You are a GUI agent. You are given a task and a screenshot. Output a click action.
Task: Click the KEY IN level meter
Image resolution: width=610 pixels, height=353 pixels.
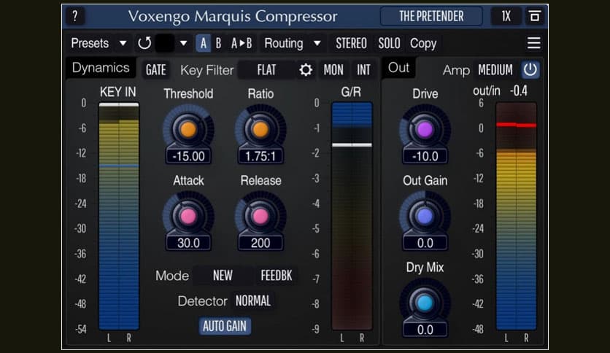119,216
